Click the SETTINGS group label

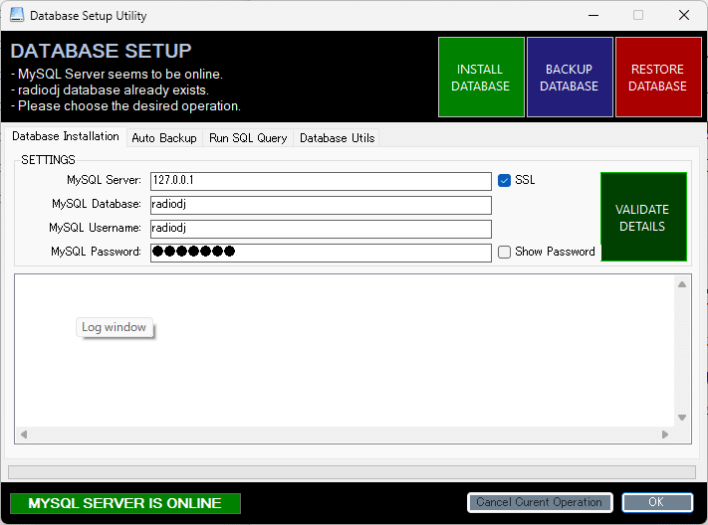click(49, 160)
